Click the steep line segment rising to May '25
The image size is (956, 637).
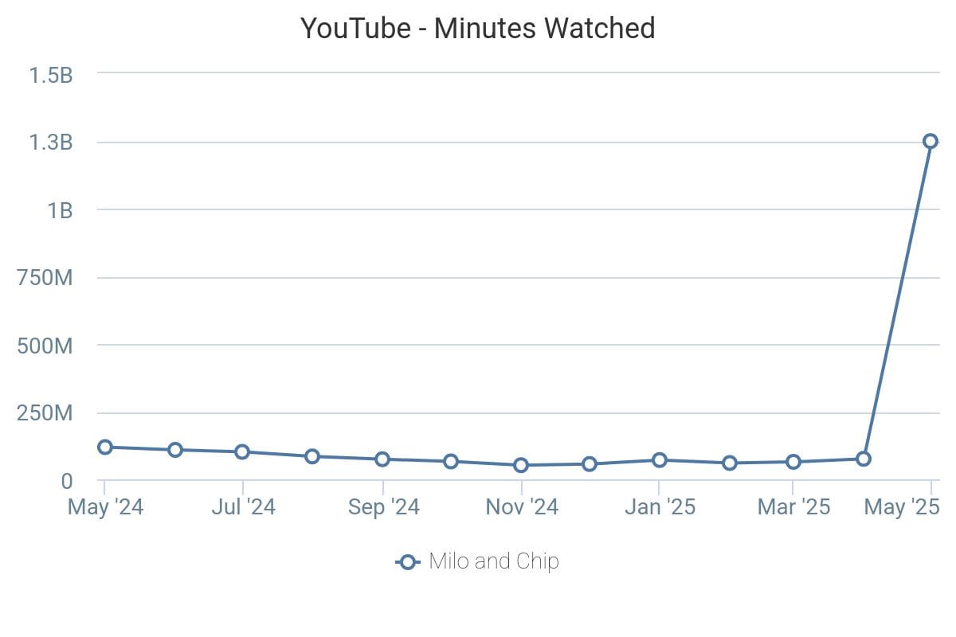click(x=896, y=300)
